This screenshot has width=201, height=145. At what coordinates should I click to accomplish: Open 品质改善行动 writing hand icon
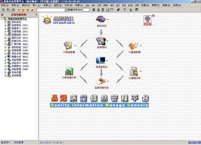(101, 81)
